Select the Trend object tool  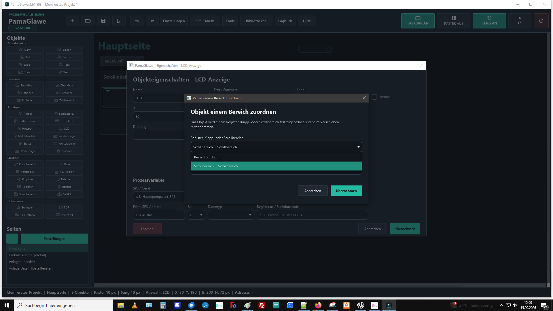click(25, 72)
